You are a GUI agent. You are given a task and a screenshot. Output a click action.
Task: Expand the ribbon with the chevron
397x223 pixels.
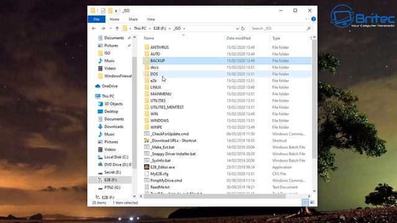pyautogui.click(x=306, y=19)
